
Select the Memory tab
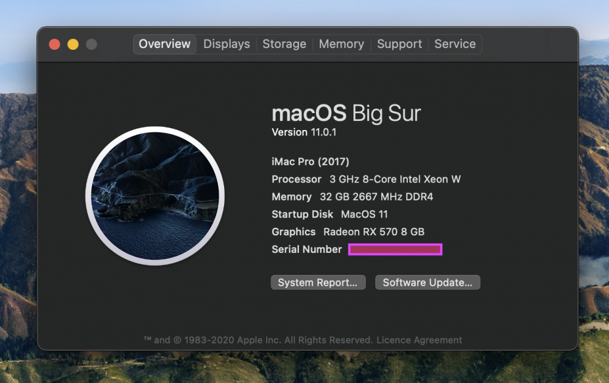[342, 44]
